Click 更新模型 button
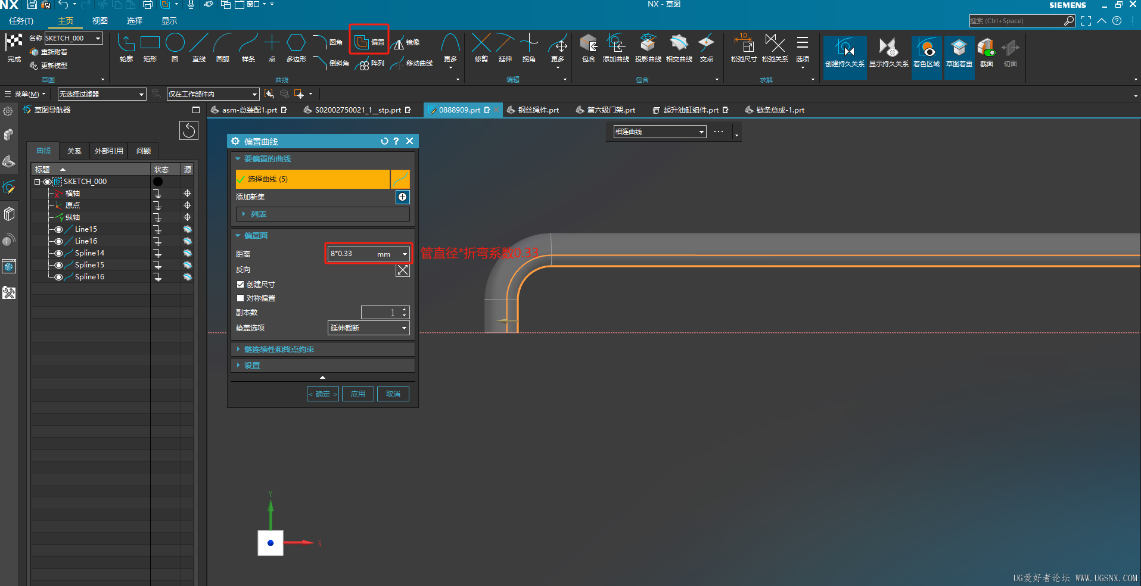The width and height of the screenshot is (1141, 586). [49, 66]
